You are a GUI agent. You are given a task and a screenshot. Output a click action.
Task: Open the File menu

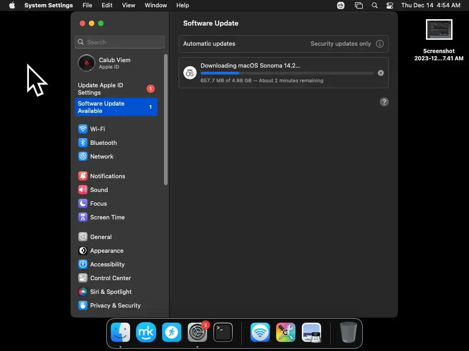[x=87, y=5]
